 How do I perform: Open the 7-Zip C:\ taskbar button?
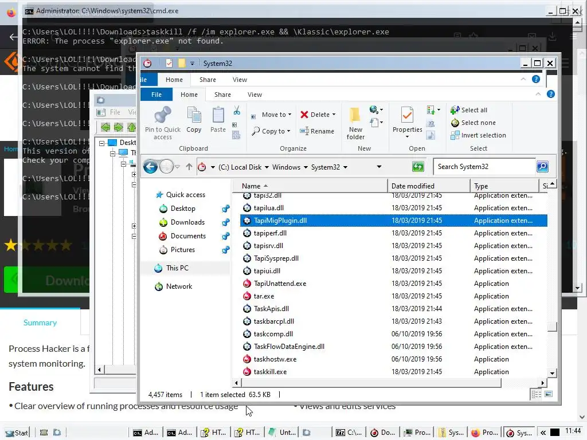click(x=349, y=433)
